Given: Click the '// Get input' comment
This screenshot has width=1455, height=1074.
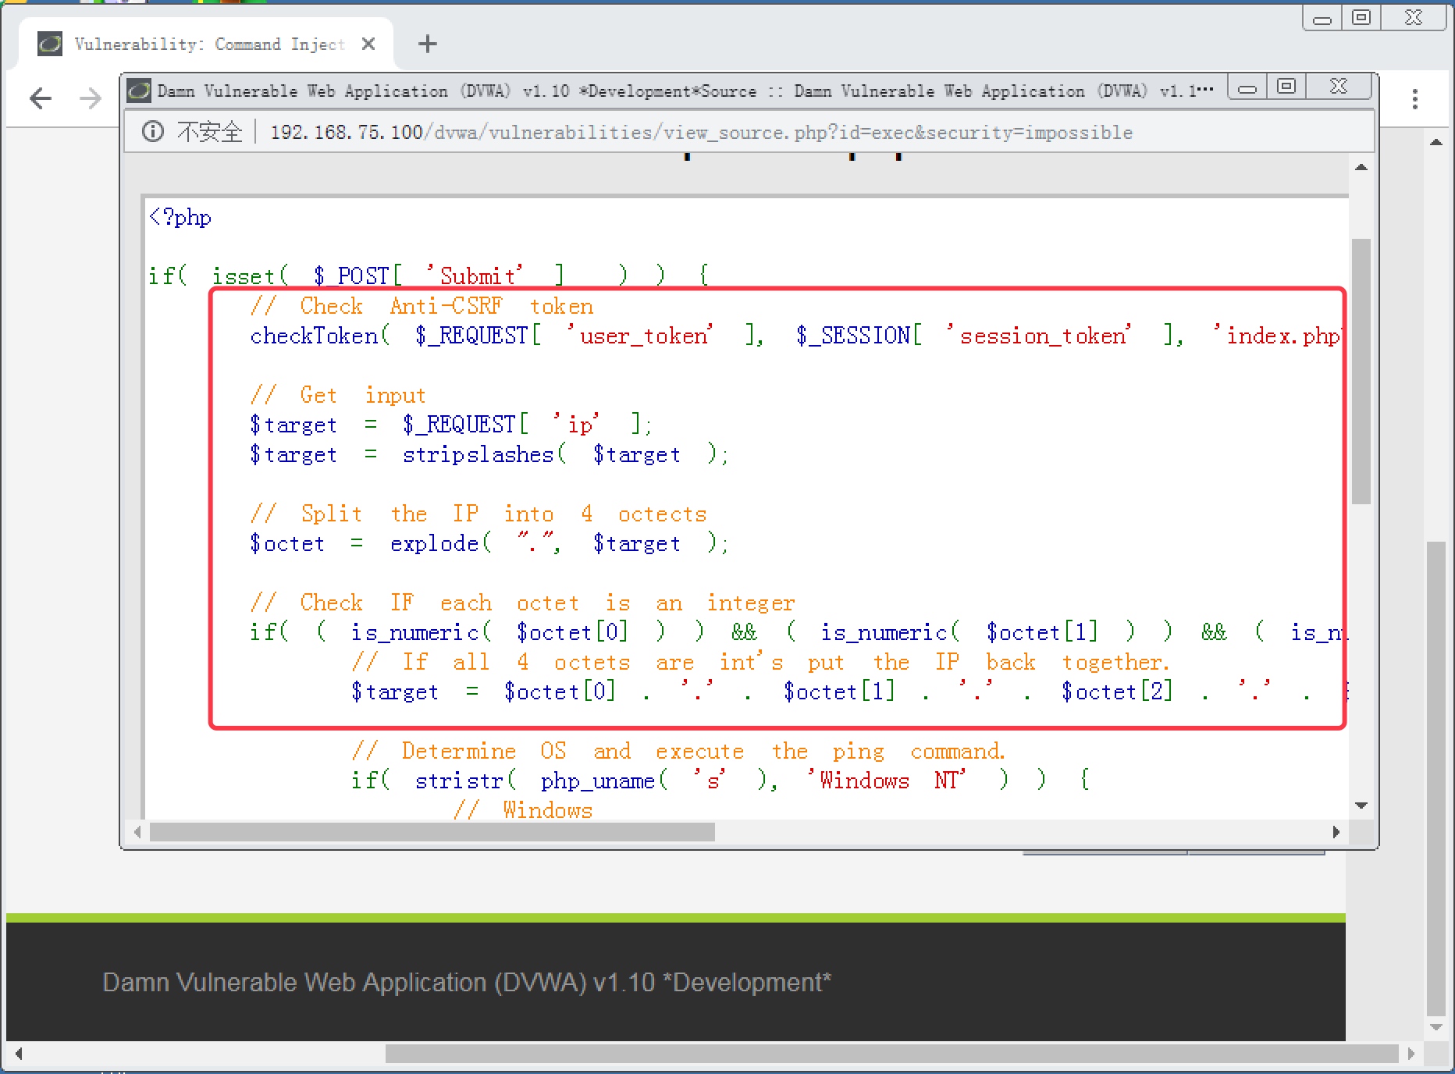Looking at the screenshot, I should pyautogui.click(x=337, y=395).
